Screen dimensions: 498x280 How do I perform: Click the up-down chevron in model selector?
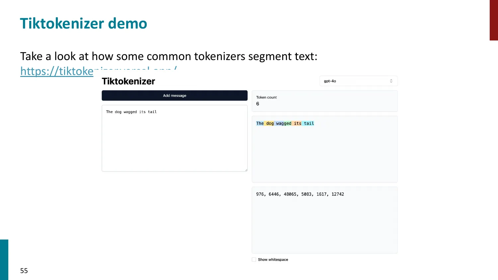[391, 81]
